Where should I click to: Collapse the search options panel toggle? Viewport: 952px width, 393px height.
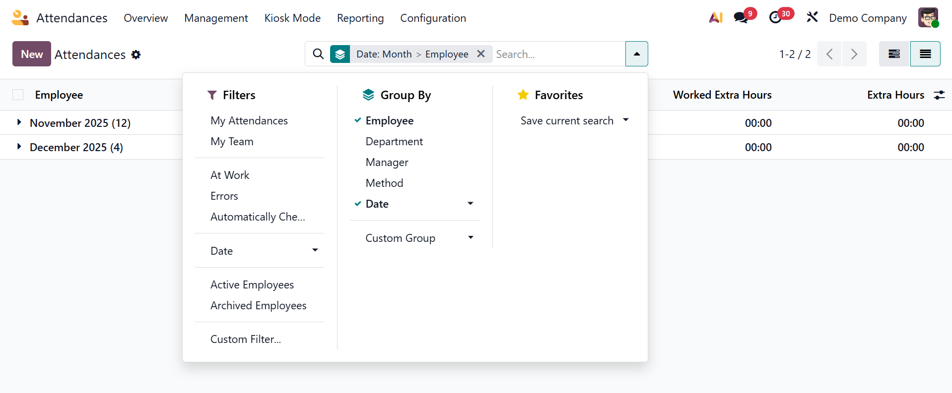point(636,54)
